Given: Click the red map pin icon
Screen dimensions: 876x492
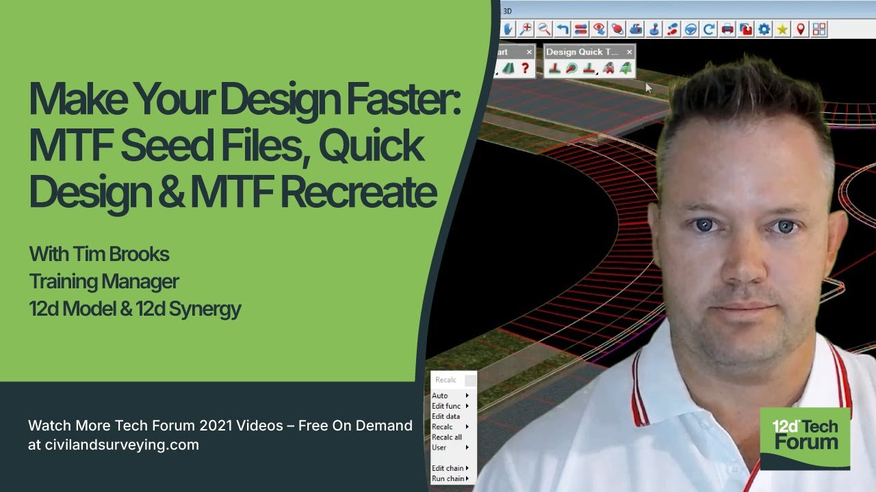Looking at the screenshot, I should click(x=801, y=29).
